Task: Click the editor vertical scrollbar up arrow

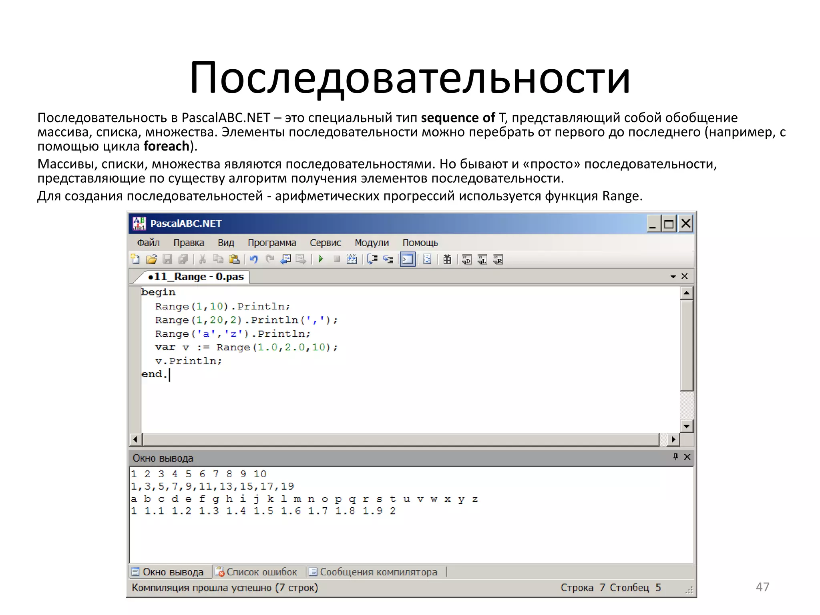Action: tap(687, 293)
